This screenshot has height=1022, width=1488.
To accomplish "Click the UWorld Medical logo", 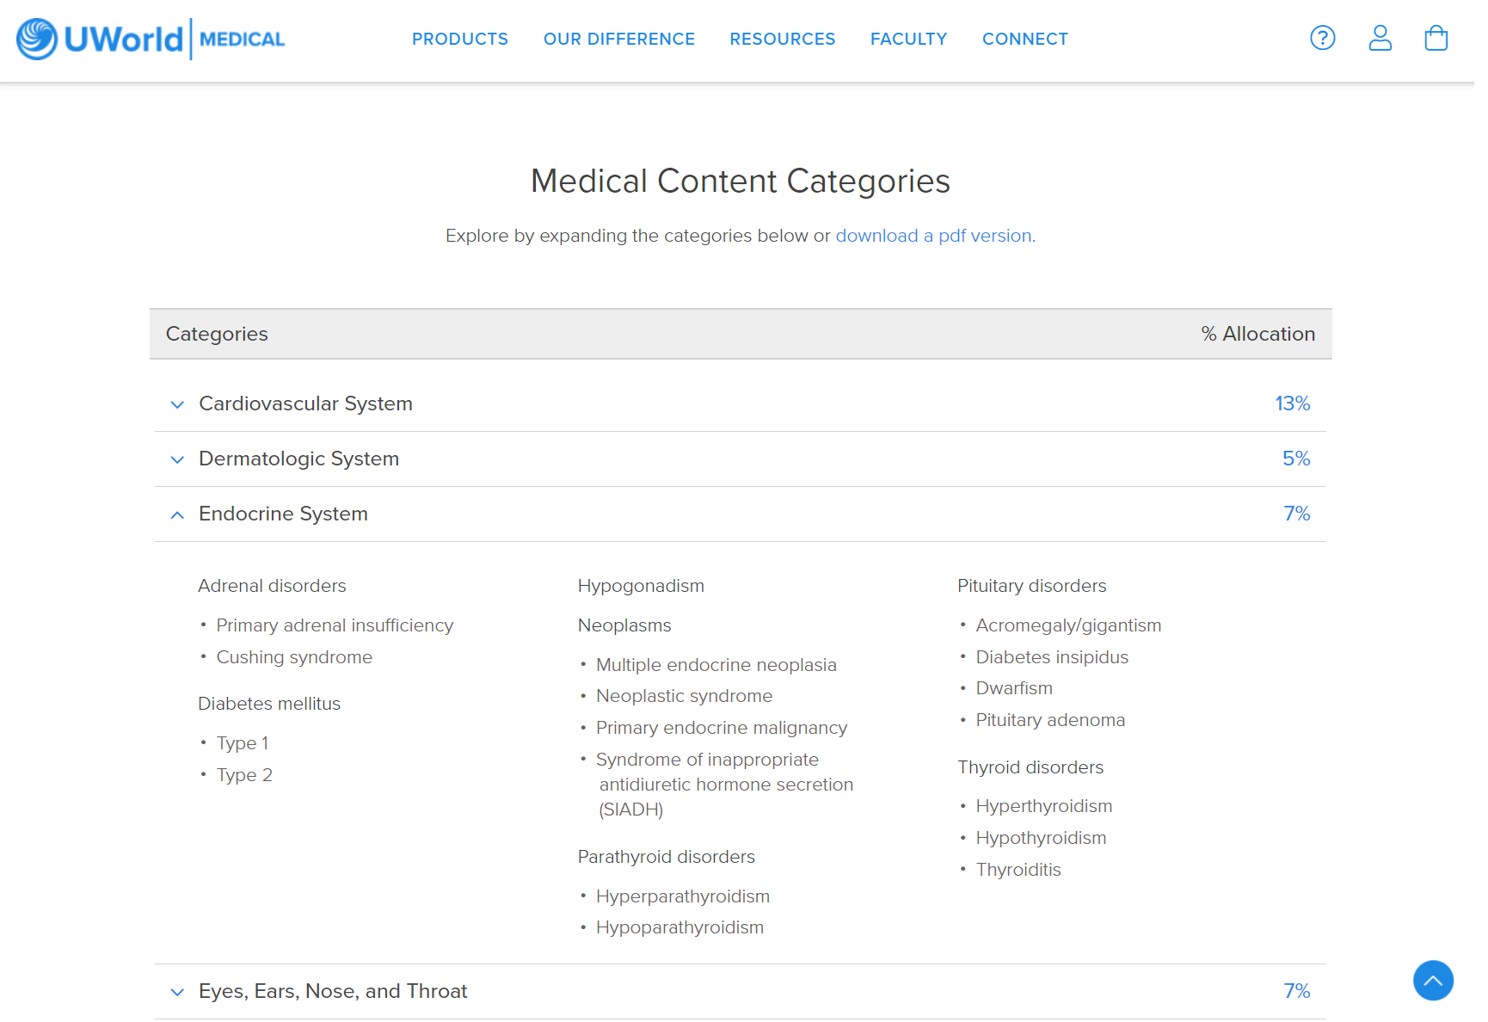I will [x=151, y=39].
